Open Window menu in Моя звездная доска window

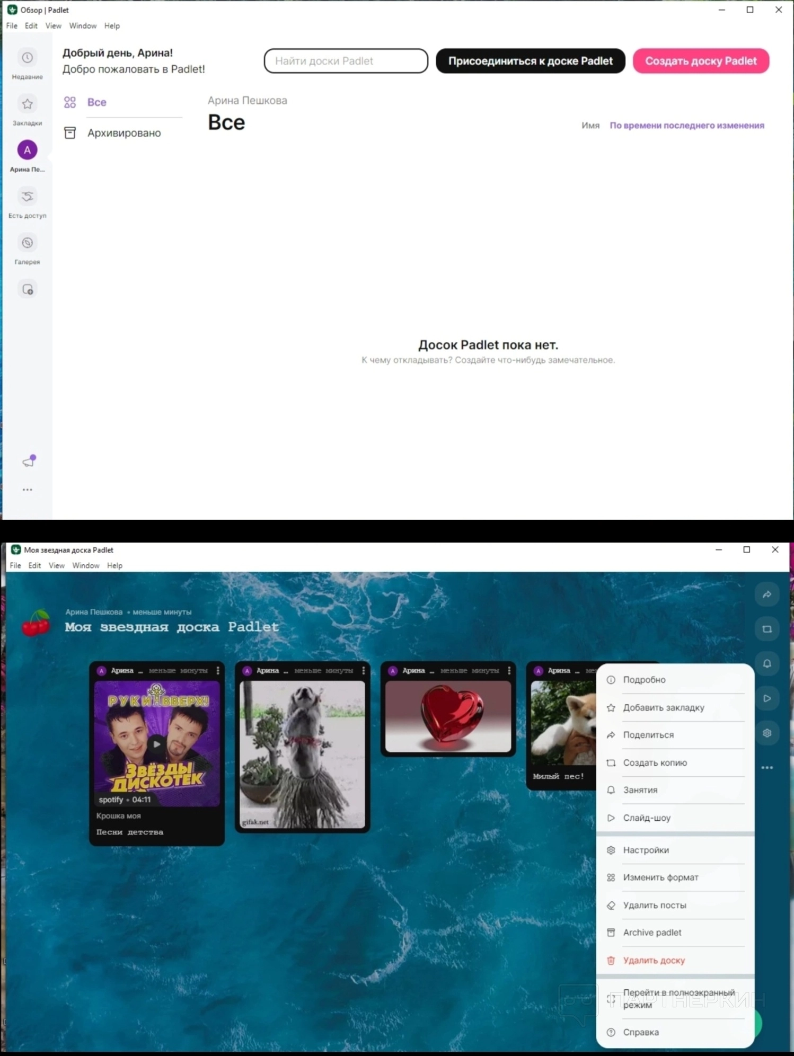86,565
